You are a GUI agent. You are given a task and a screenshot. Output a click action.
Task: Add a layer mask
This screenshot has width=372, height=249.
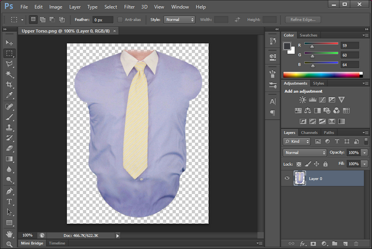[x=314, y=243]
